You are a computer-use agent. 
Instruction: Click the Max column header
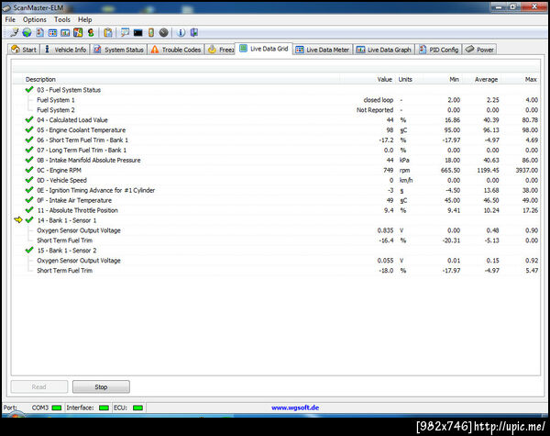coord(531,80)
